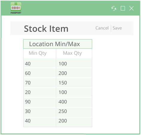The width and height of the screenshot is (141, 135).
Task: Select the Max Qty 150 cell
Action: 74,83
